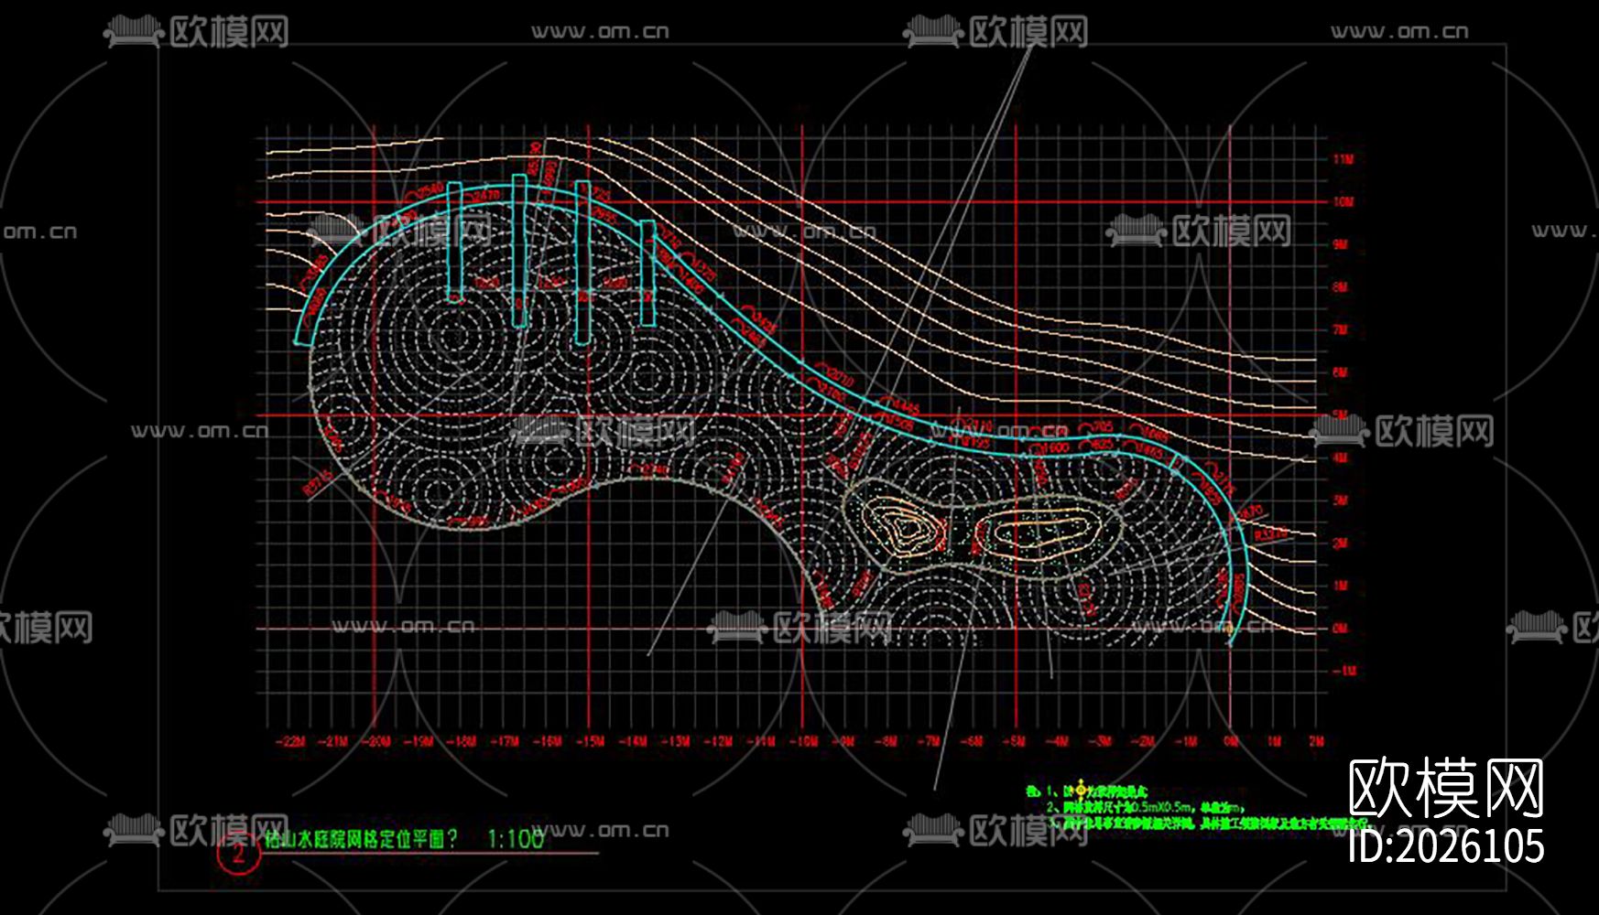Click the -6M label on horizontal axis
Screen dimensions: 1599x915
[x=971, y=741]
